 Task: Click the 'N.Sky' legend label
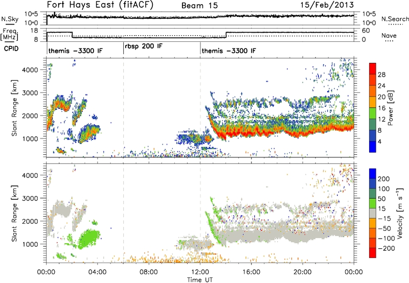[x=10, y=19]
